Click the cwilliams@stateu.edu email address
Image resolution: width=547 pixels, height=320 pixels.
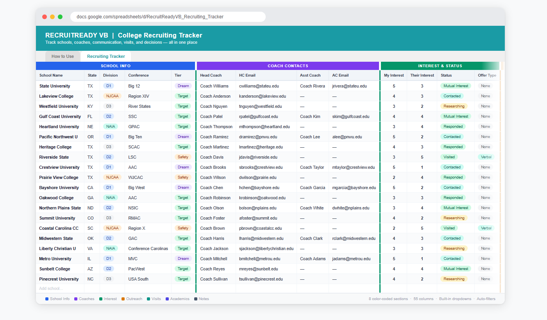tap(260, 86)
